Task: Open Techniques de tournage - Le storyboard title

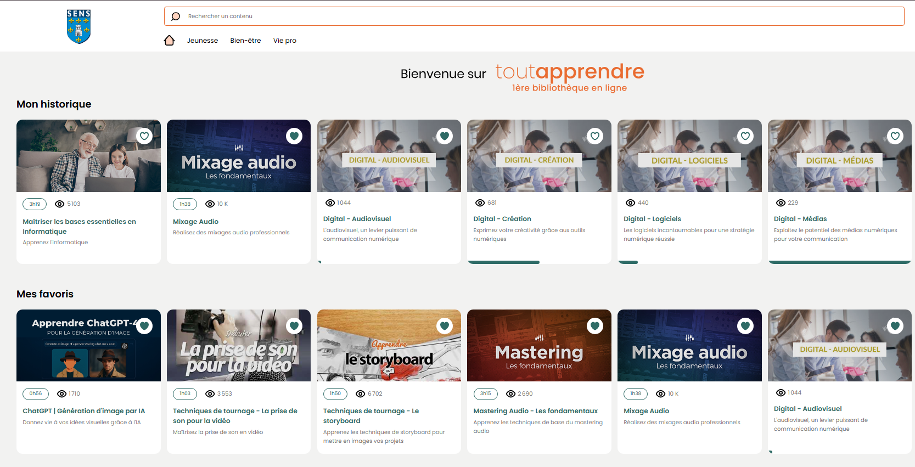Action: (371, 416)
